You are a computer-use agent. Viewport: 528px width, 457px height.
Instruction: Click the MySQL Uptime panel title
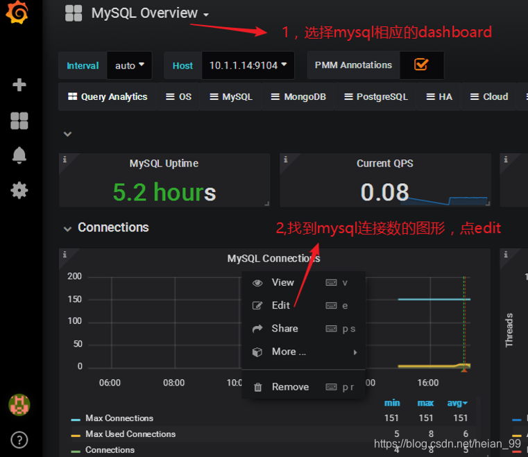pos(164,164)
